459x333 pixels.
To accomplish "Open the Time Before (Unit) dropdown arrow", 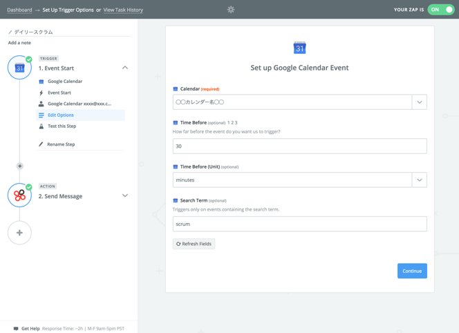I will pos(419,180).
